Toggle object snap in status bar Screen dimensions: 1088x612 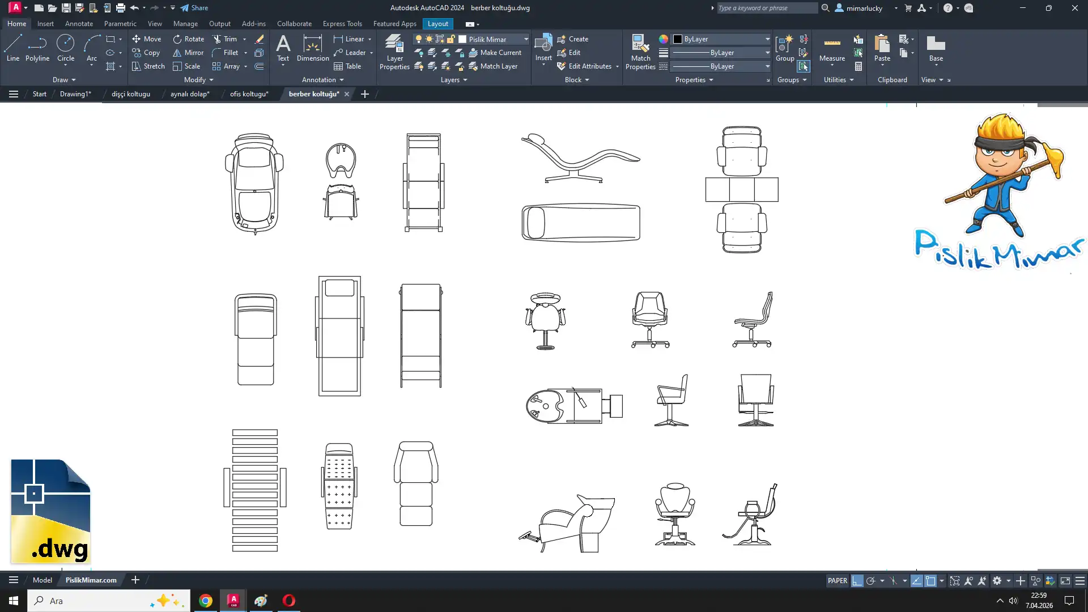click(930, 581)
